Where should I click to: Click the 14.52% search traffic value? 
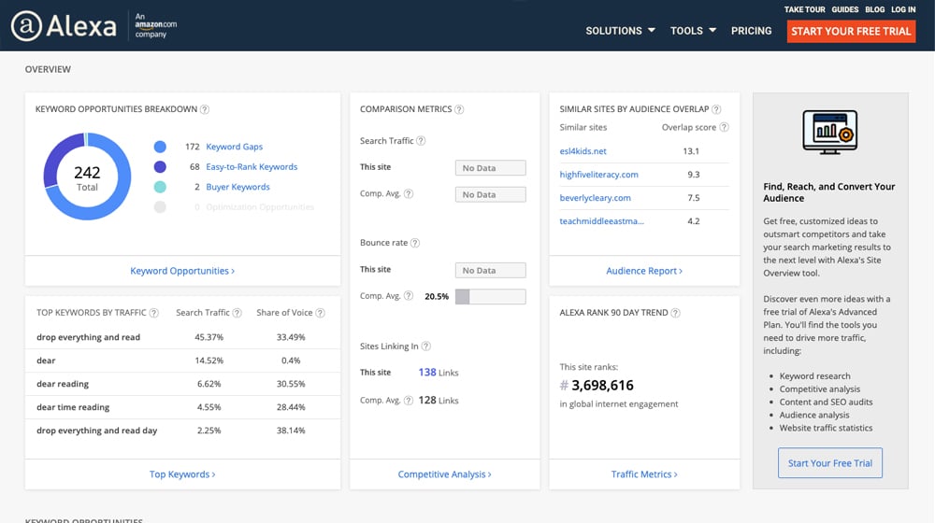tap(209, 360)
